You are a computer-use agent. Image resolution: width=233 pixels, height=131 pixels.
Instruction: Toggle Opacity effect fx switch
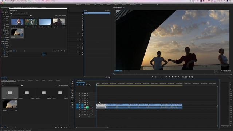coord(4,30)
